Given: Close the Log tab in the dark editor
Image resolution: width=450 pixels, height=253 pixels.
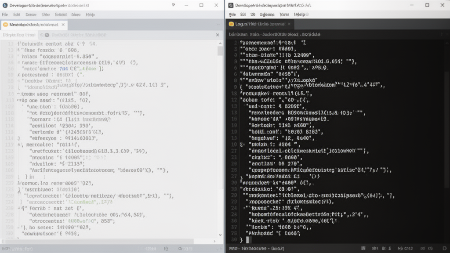Looking at the screenshot, I should click(290, 24).
